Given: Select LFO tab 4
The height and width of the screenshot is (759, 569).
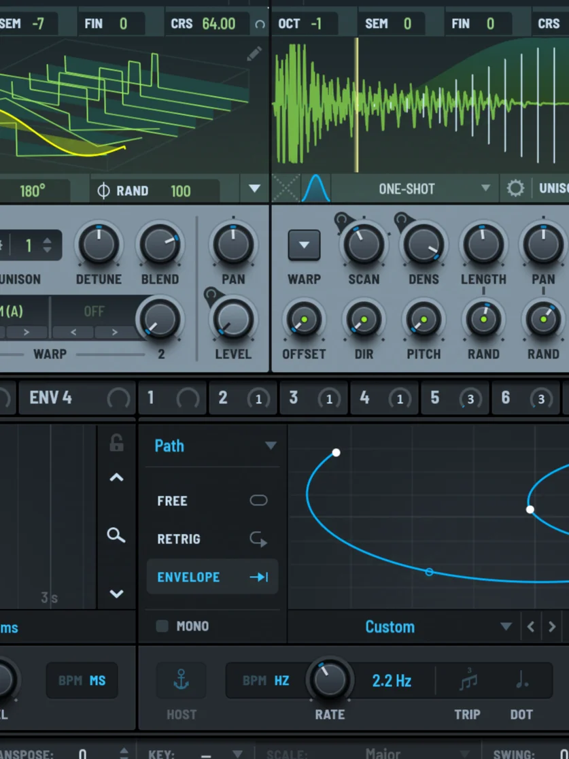Looking at the screenshot, I should point(385,398).
